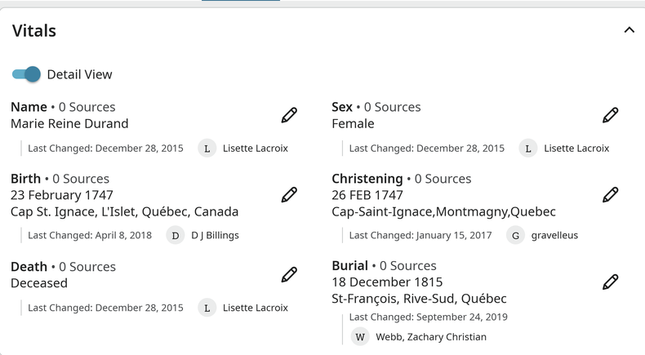The image size is (645, 355).
Task: Click the name Marie Reine Durand
Action: [69, 124]
